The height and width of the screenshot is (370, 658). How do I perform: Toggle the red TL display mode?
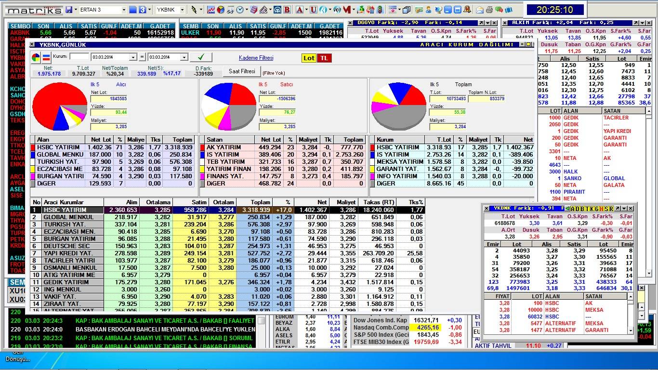tap(324, 58)
